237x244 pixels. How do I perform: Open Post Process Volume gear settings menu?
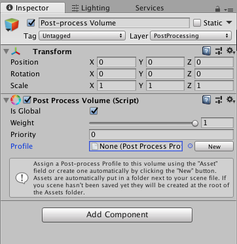230,100
